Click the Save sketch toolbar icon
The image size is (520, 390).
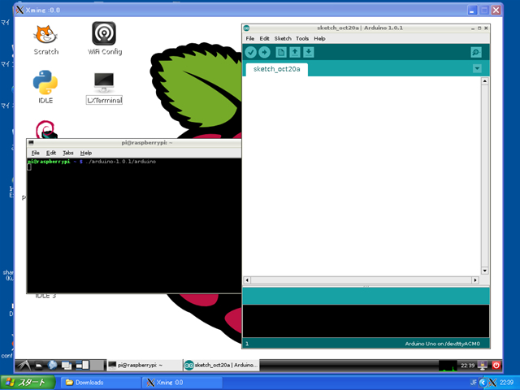309,52
